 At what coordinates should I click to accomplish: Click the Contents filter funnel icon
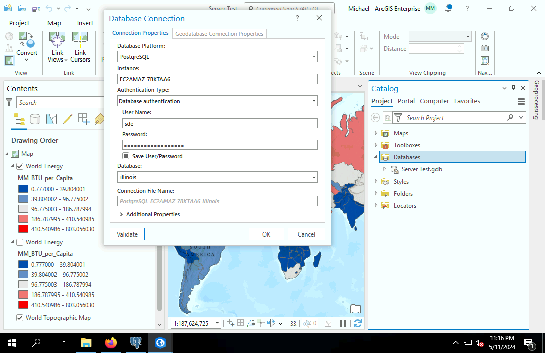click(9, 102)
